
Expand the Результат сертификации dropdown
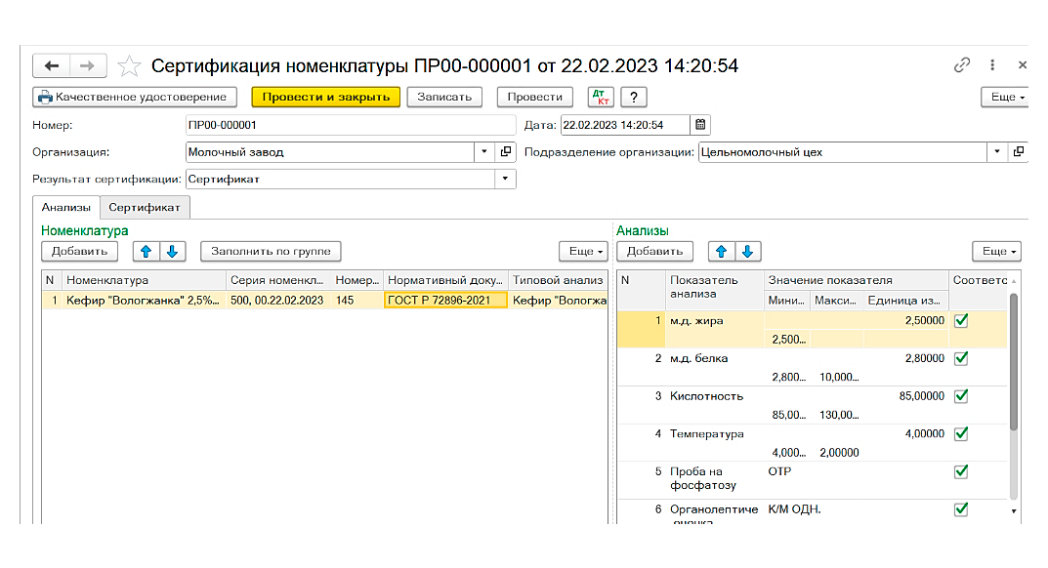click(505, 180)
